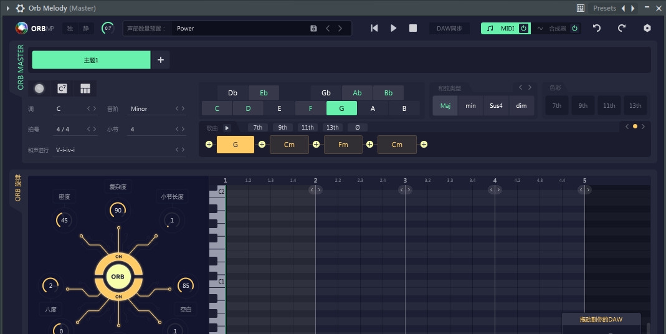The height and width of the screenshot is (334, 666).
Task: Go to next chord progression page
Action: (x=643, y=126)
